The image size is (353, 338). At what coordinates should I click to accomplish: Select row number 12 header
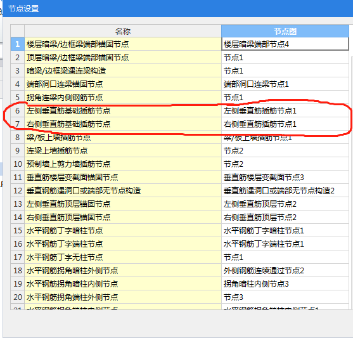tap(18, 190)
